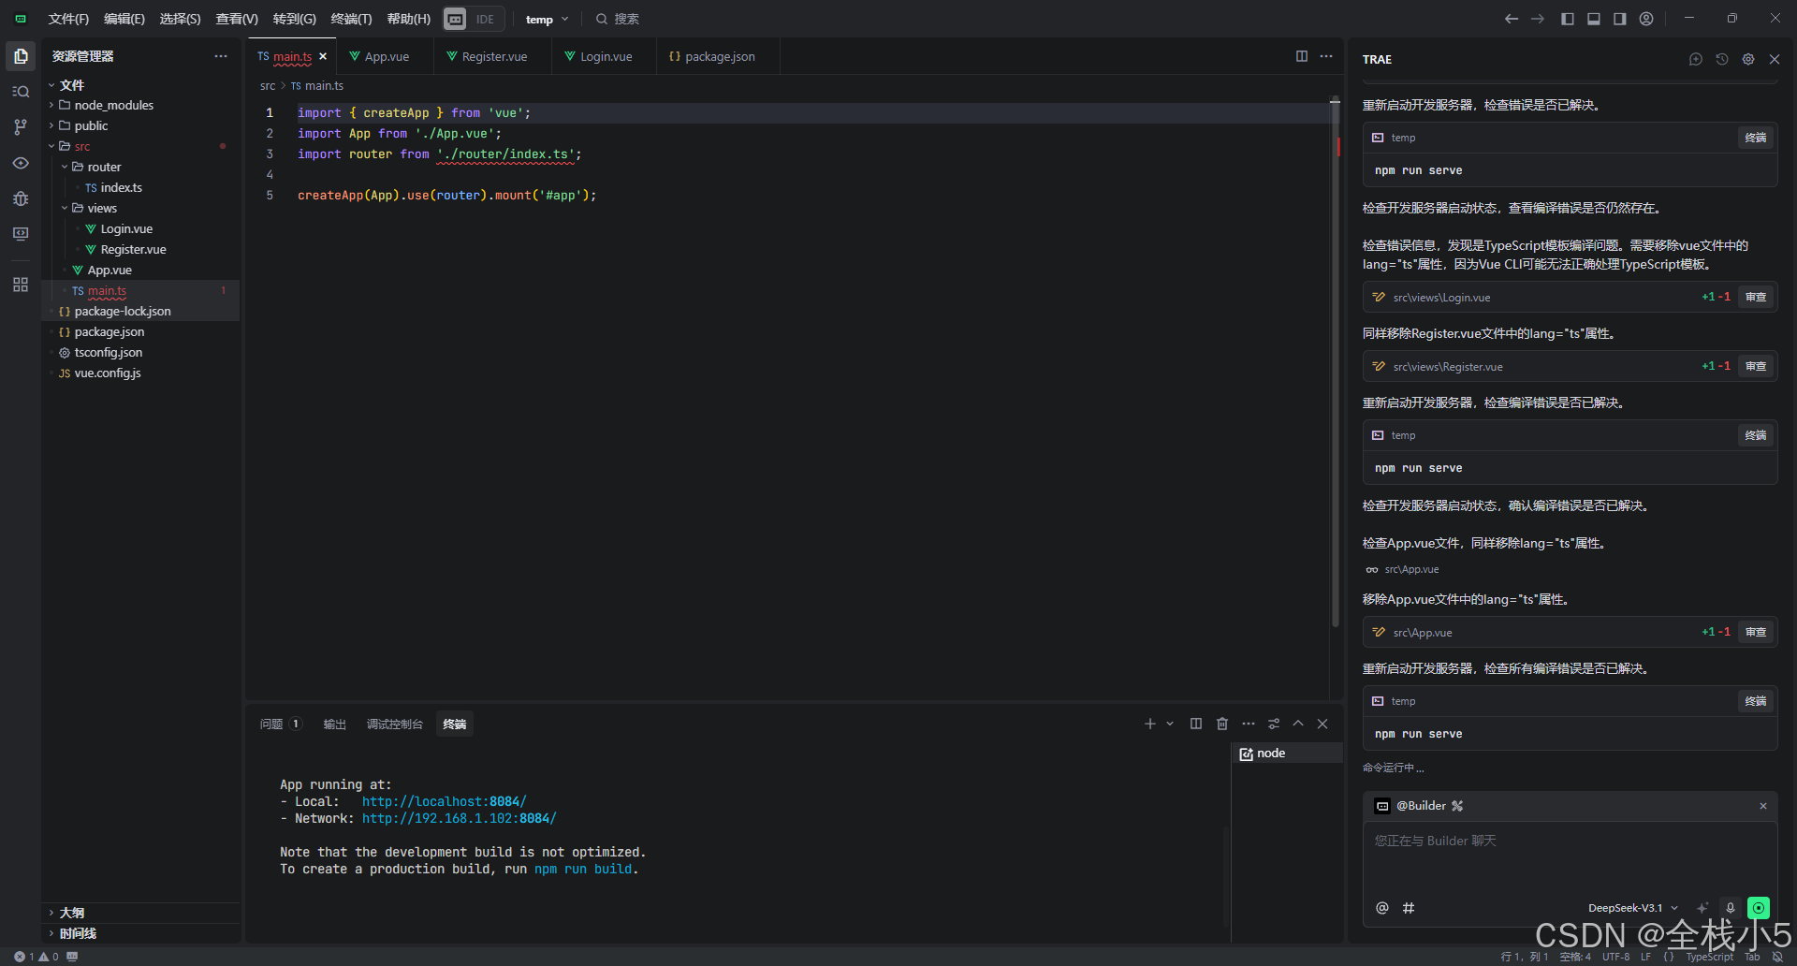This screenshot has height=966, width=1797.
Task: Toggle the primary side bar visibility
Action: [x=1568, y=19]
